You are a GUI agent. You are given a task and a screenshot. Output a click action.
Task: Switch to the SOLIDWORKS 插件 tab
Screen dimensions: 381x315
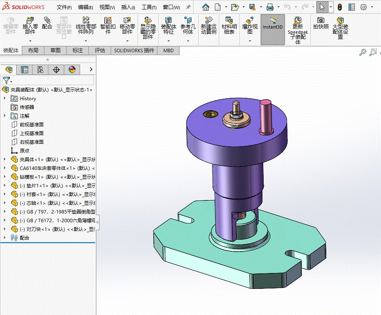tap(134, 50)
